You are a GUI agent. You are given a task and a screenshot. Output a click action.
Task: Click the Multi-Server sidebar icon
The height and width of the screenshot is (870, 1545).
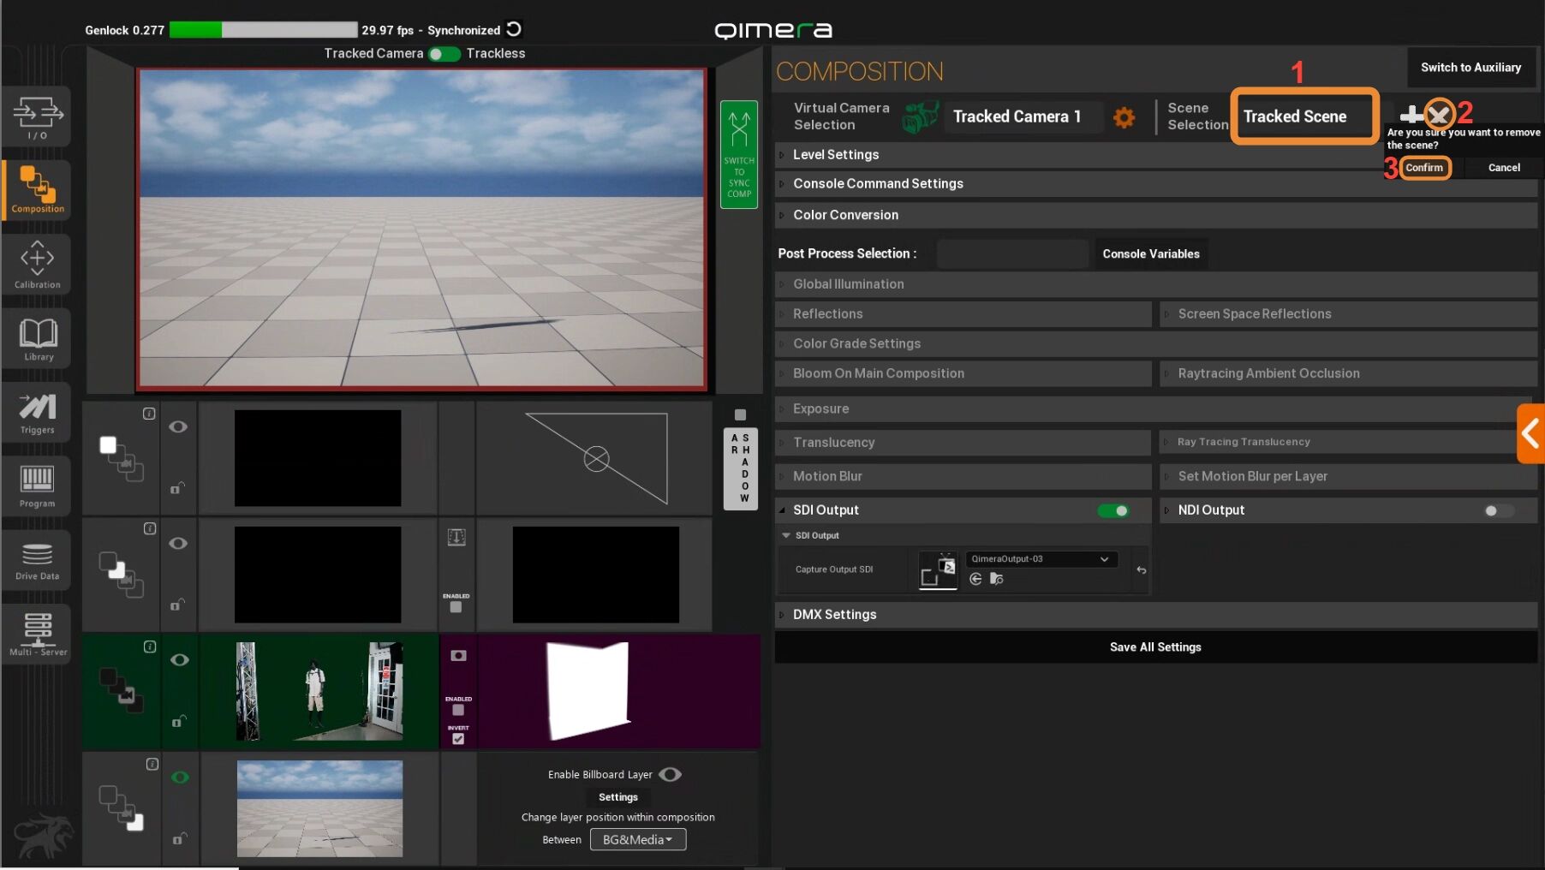coord(38,635)
